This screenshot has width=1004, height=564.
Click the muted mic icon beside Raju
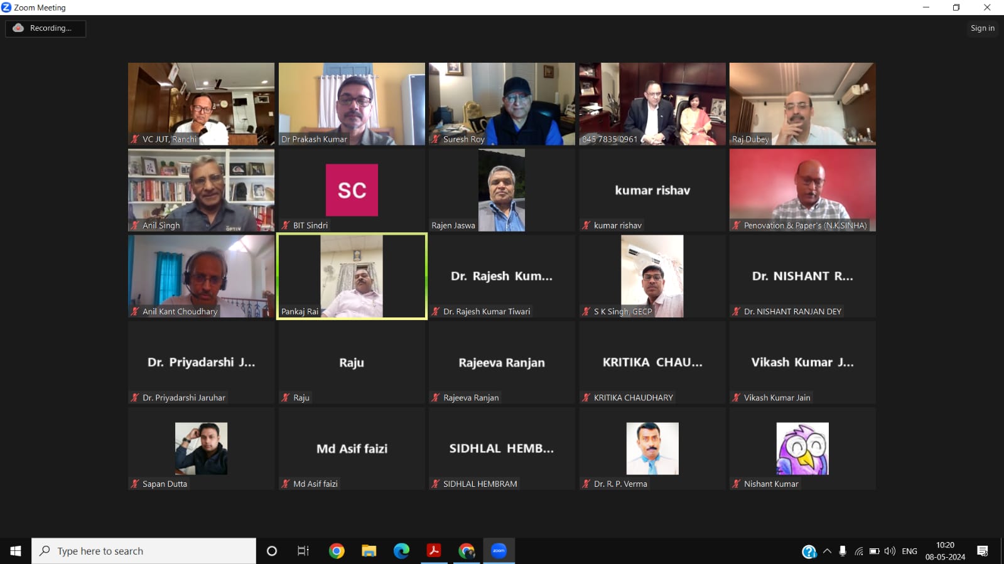[286, 398]
